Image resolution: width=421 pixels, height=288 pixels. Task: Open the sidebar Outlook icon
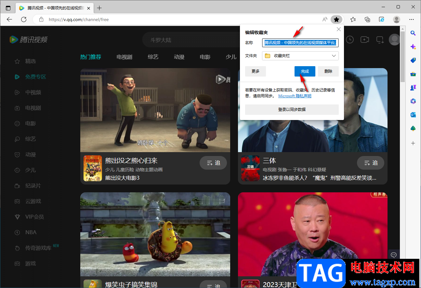[x=413, y=115]
